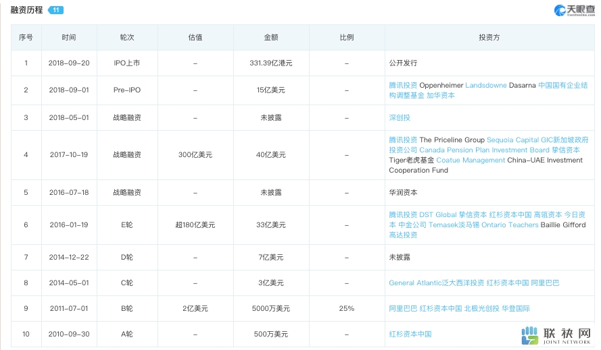Screen dimensions: 601x350
Task: Open 红杉资本中国 link in the C轮 row
Action: tap(508, 283)
